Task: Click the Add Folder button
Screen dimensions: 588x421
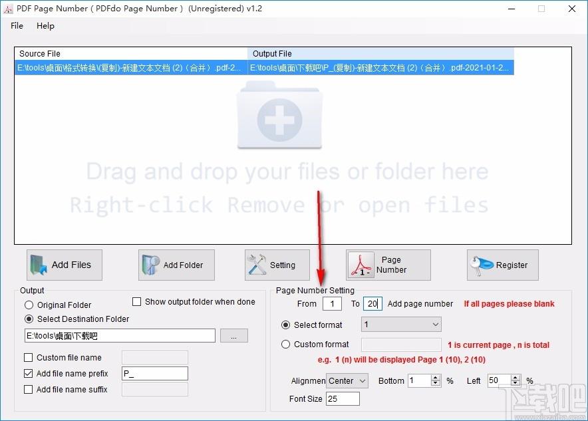Action: tap(176, 265)
